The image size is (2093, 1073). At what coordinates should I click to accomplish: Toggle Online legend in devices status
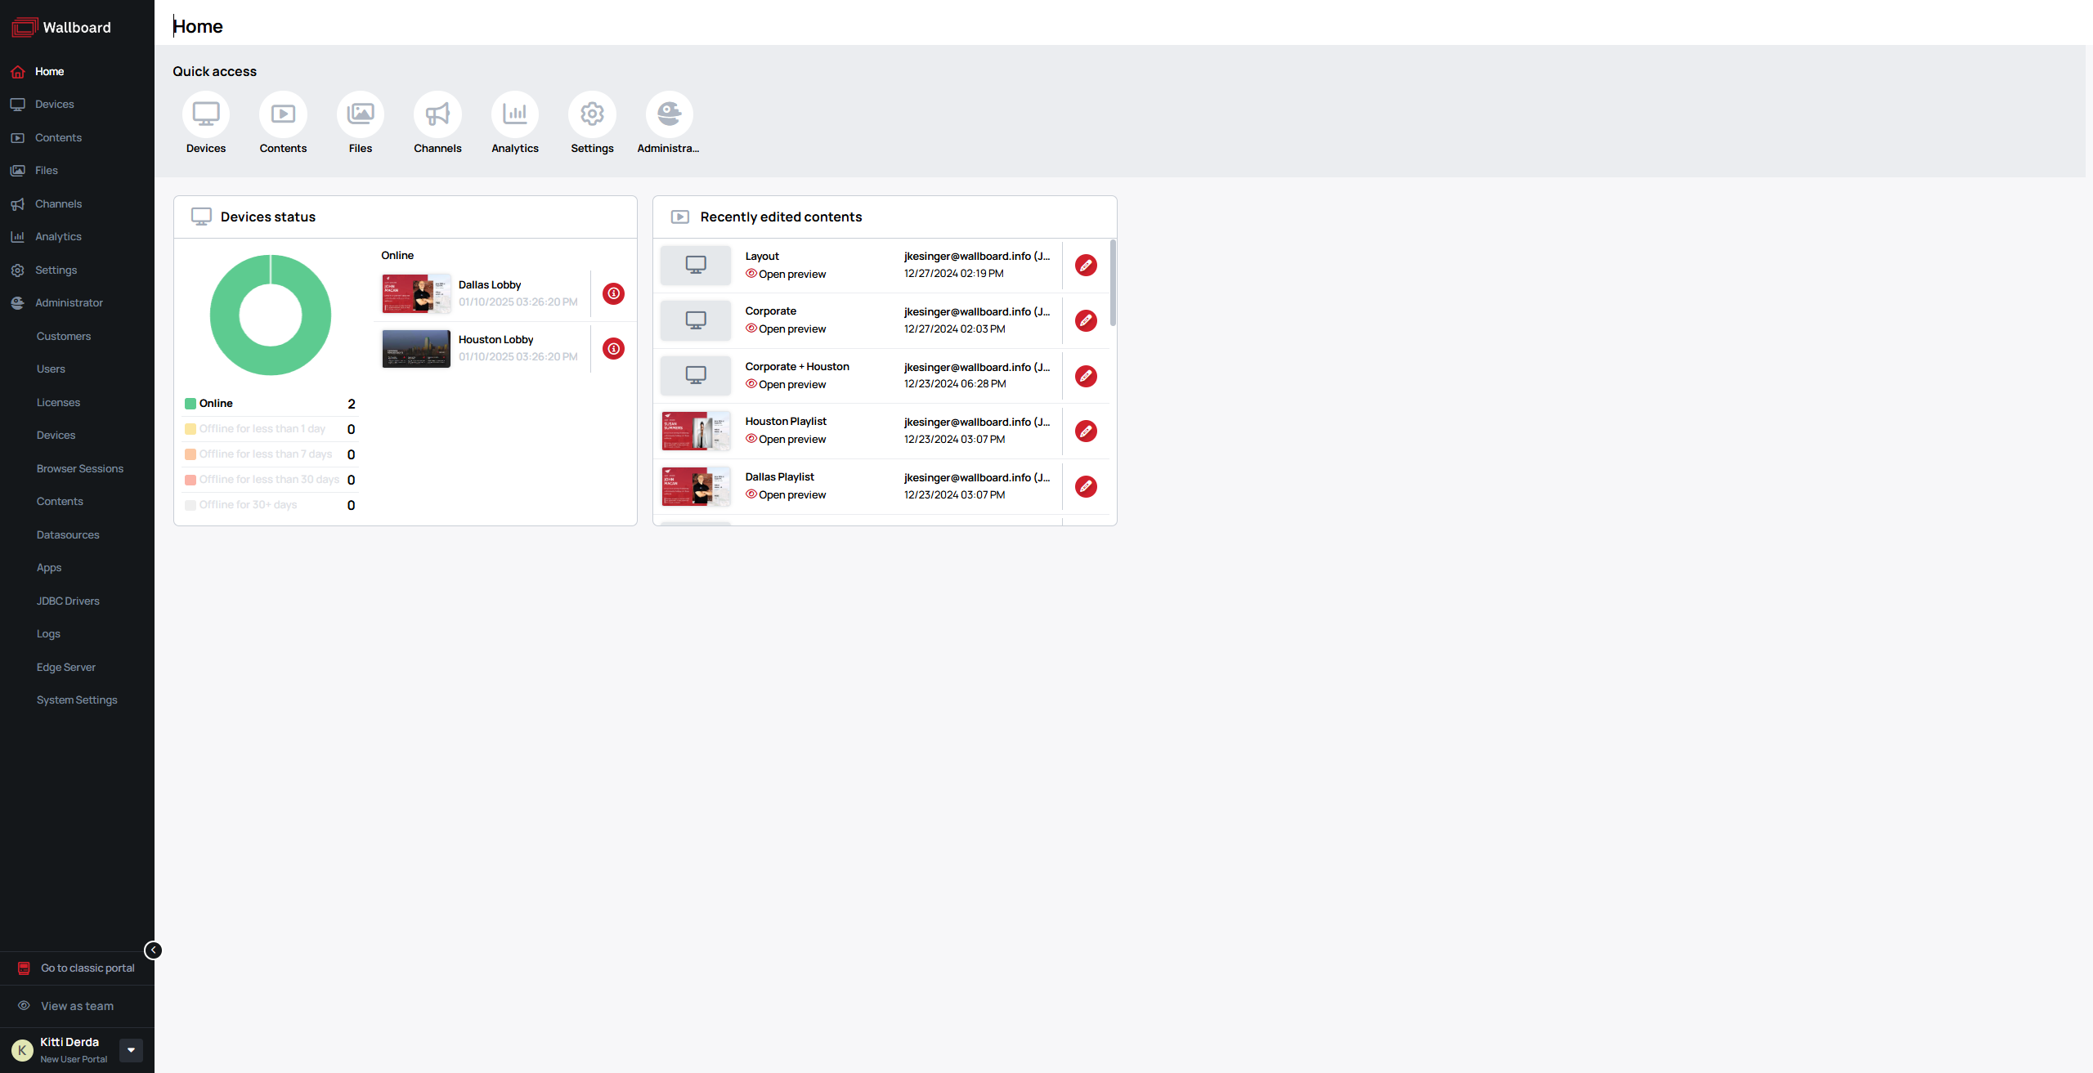[x=216, y=404]
